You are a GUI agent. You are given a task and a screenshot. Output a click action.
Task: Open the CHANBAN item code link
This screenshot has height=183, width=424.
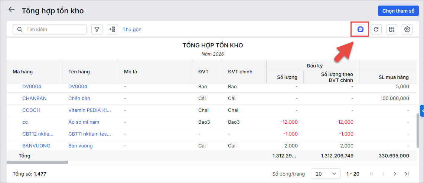[x=34, y=98]
